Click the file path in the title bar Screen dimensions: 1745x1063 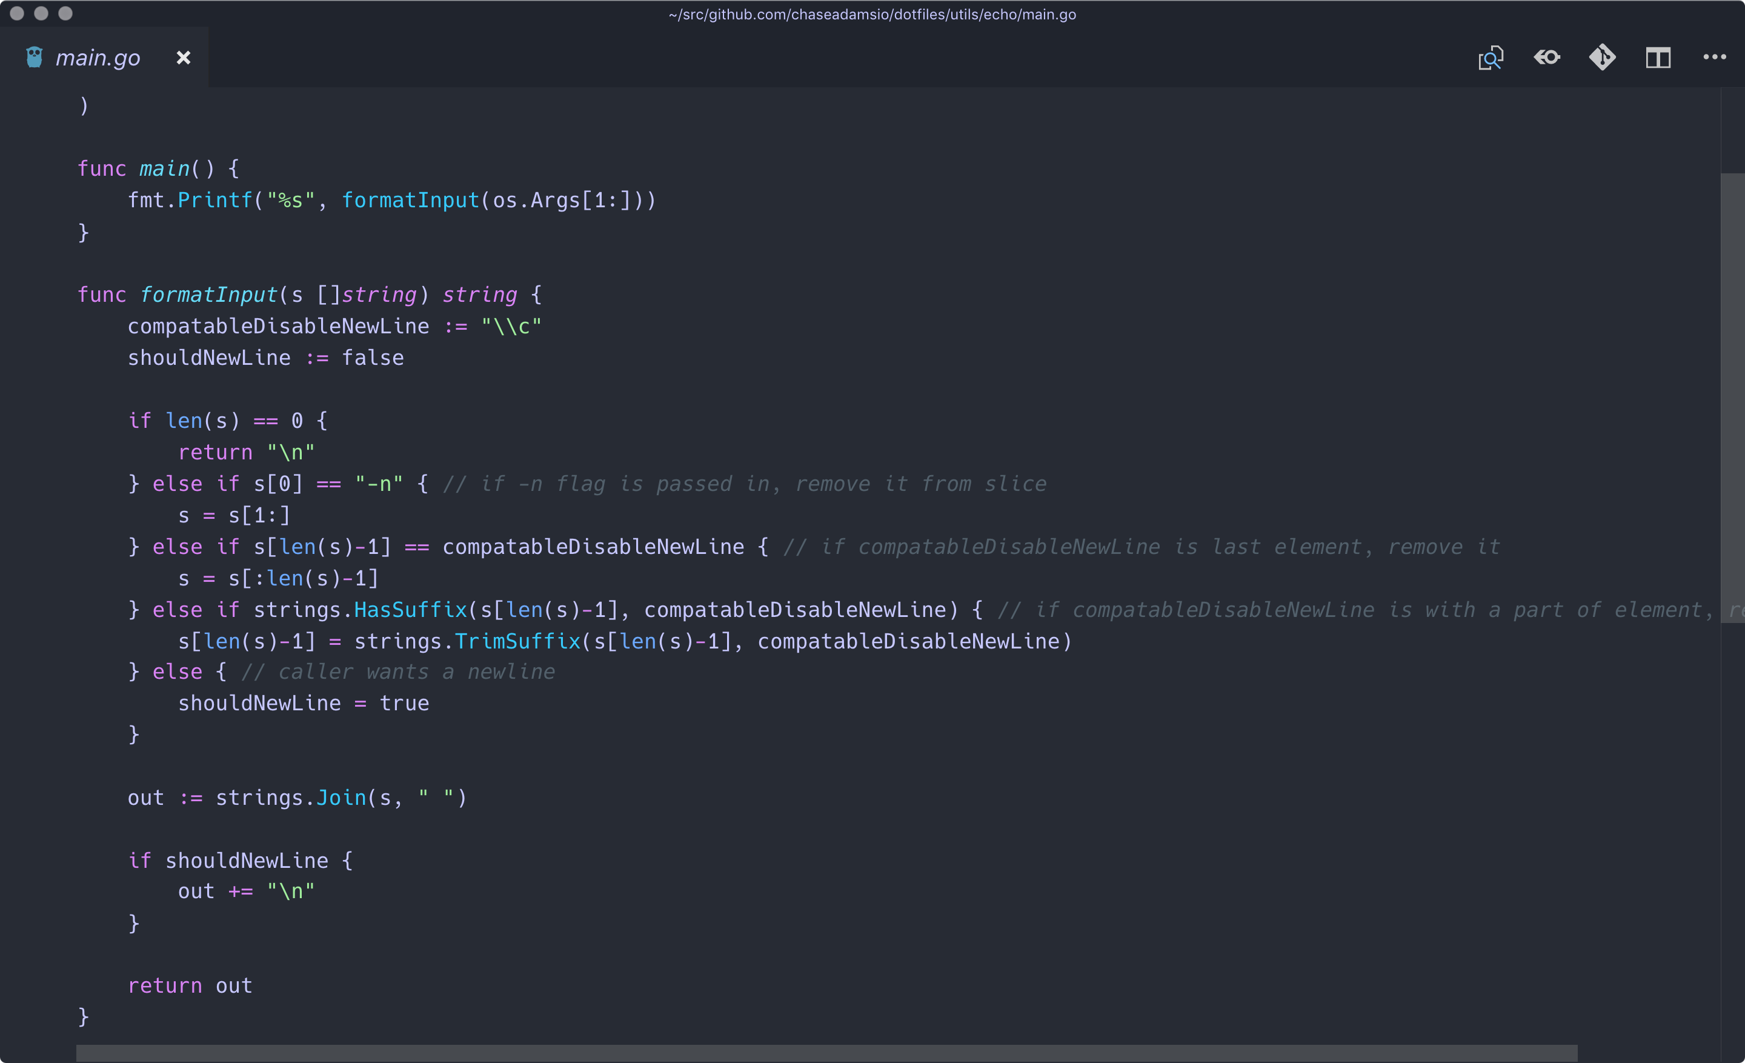tap(871, 14)
